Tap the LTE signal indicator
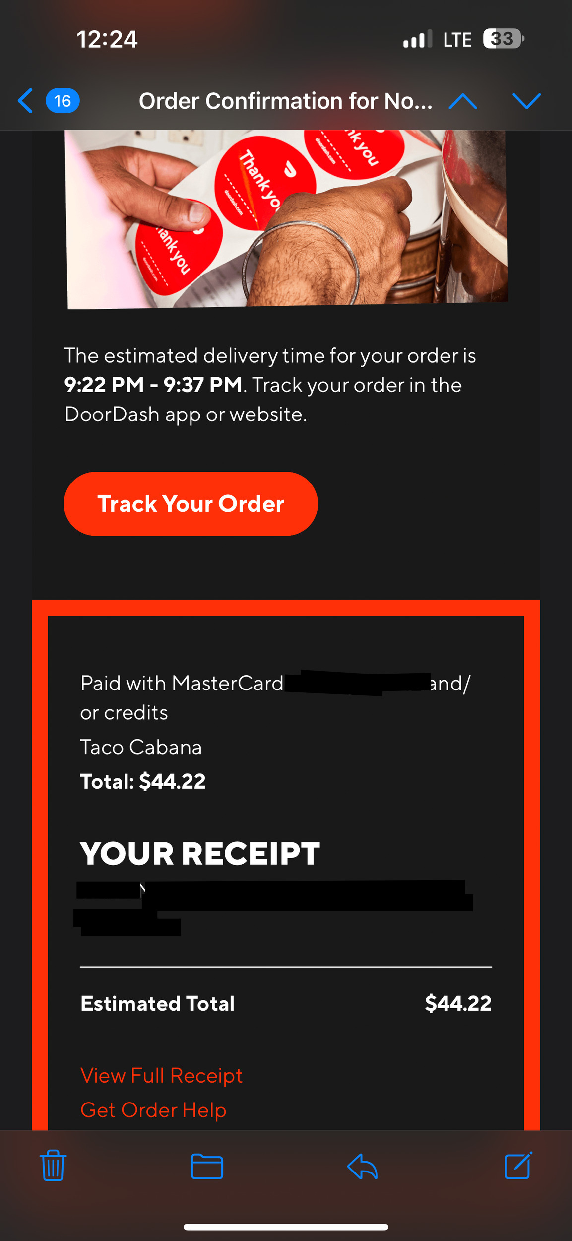 tap(457, 39)
